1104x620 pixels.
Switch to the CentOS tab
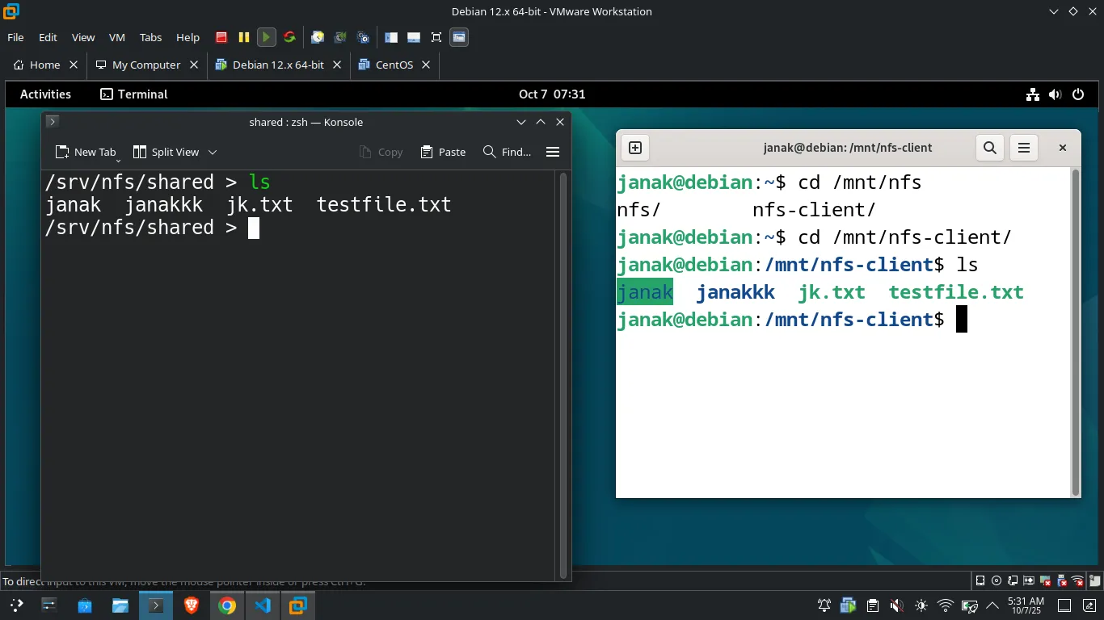[x=394, y=65]
